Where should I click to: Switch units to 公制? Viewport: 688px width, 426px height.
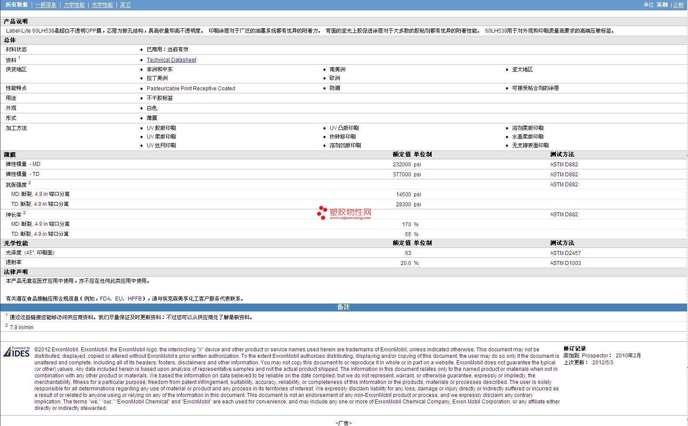[678, 5]
